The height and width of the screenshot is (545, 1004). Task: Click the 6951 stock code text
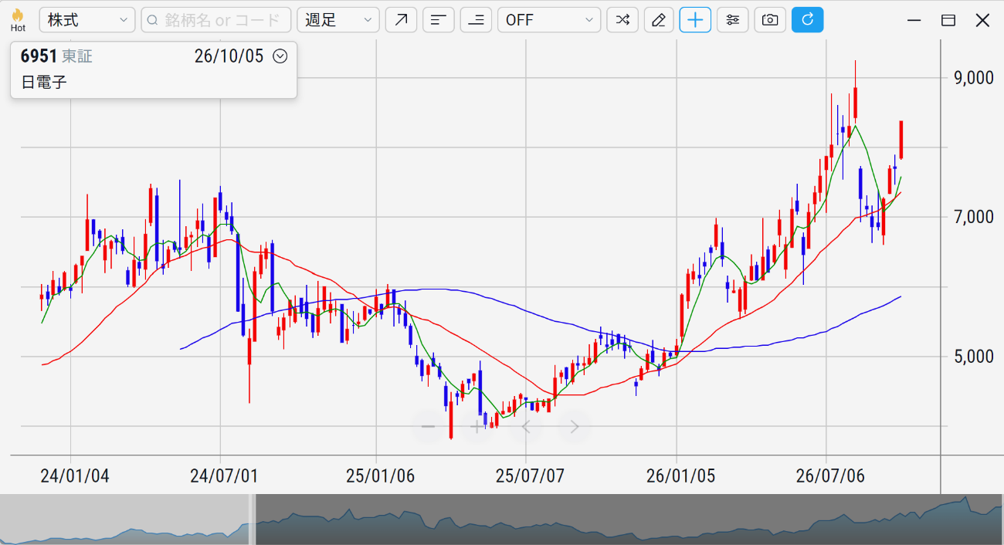39,56
